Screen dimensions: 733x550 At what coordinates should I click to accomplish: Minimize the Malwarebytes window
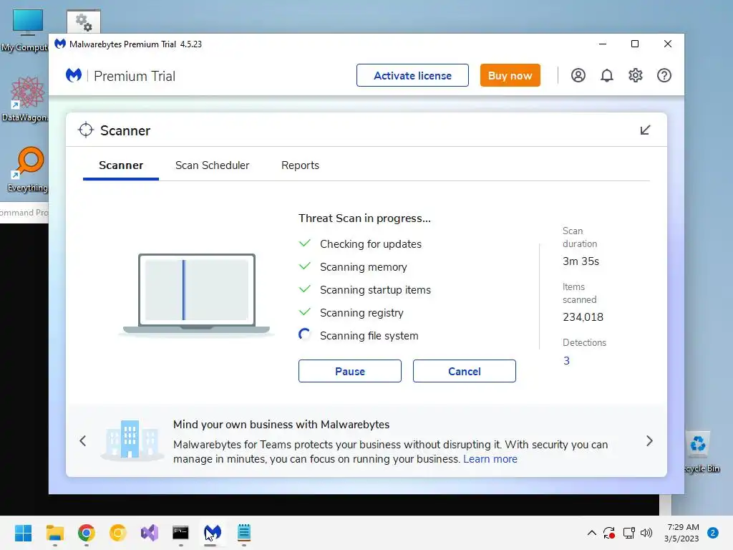[x=603, y=44]
